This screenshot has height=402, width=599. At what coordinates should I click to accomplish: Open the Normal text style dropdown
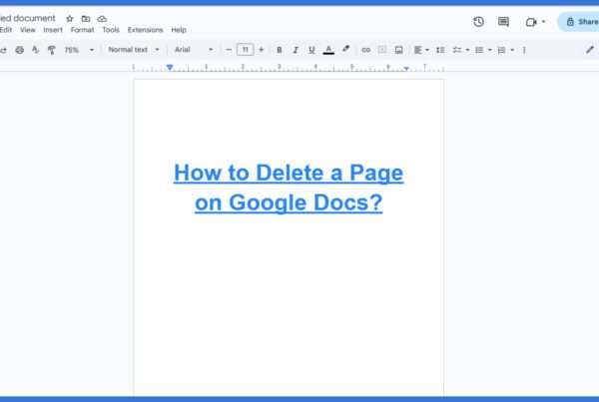(134, 50)
